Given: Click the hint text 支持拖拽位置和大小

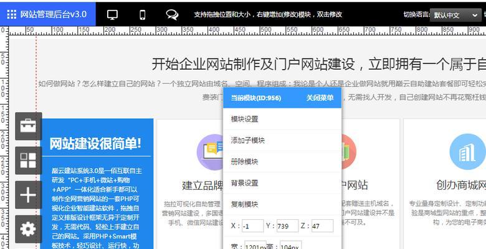Looking at the screenshot, I should pos(268,14).
